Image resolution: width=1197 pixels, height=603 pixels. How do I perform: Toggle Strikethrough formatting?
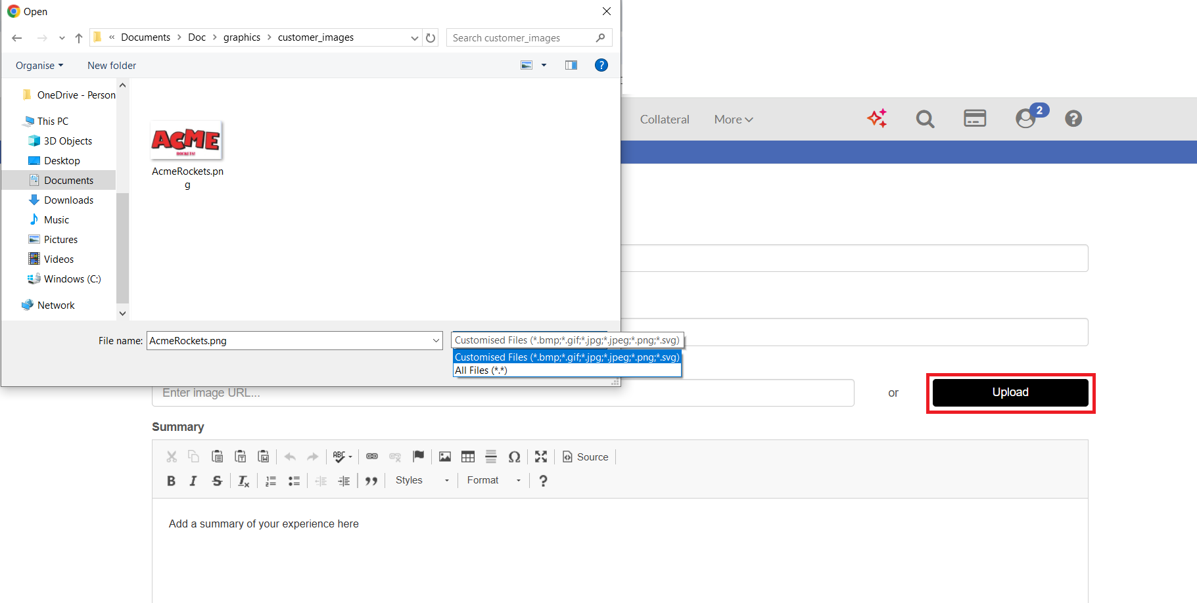pyautogui.click(x=217, y=481)
